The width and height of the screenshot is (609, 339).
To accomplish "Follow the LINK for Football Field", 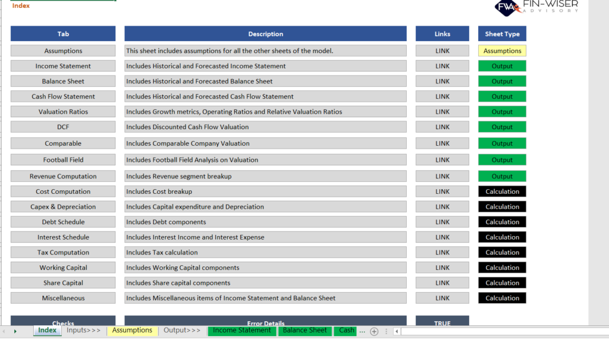I will pos(442,160).
